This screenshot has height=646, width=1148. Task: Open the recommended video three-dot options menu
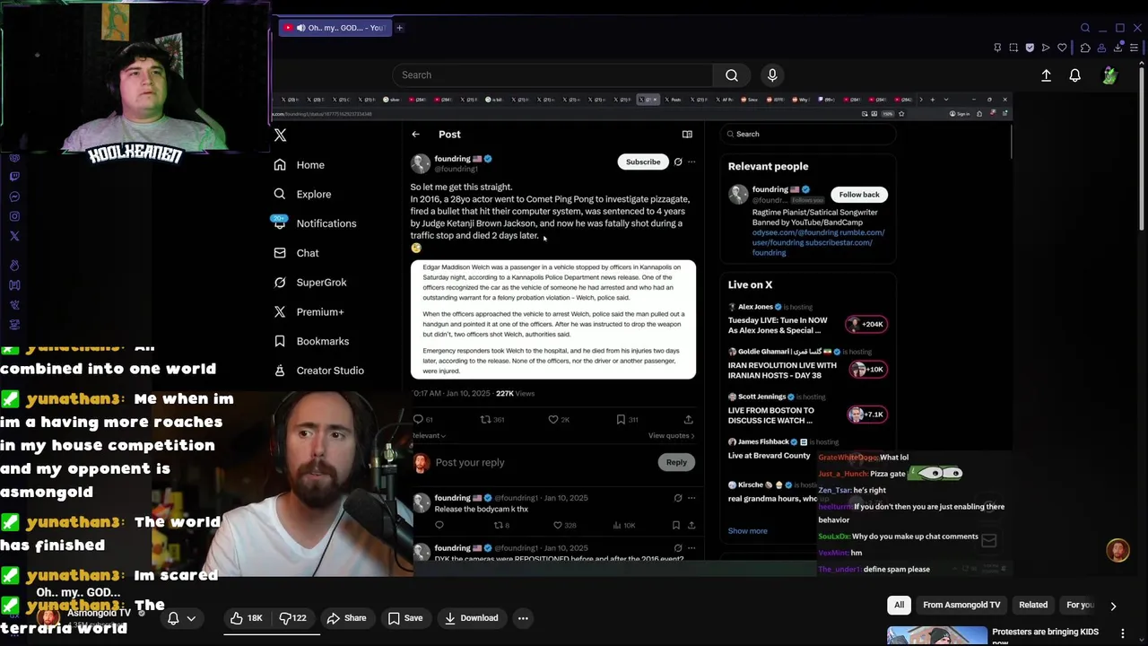point(1122,633)
